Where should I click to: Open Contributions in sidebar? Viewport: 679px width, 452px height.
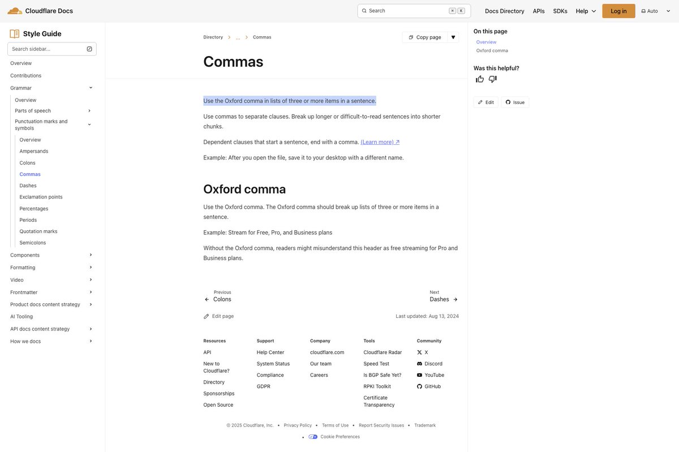tap(25, 76)
